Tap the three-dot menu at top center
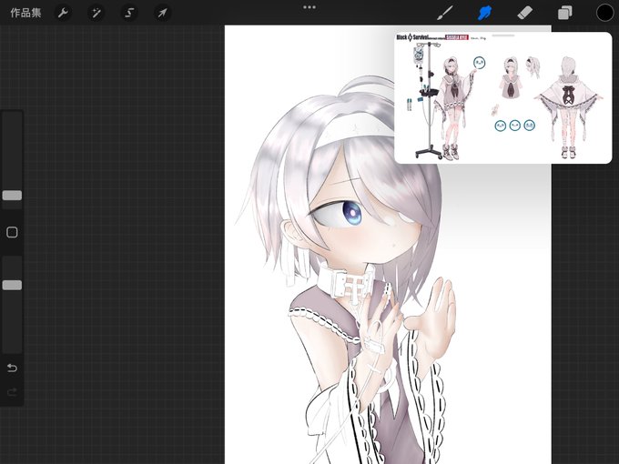The width and height of the screenshot is (619, 464). click(x=309, y=7)
